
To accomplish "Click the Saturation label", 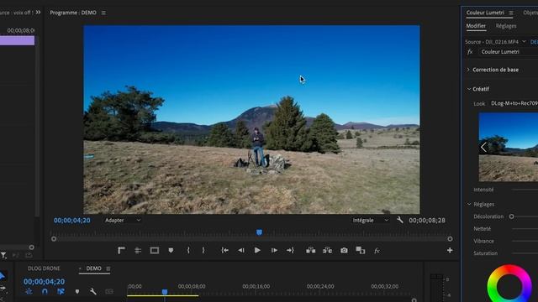I will click(485, 253).
